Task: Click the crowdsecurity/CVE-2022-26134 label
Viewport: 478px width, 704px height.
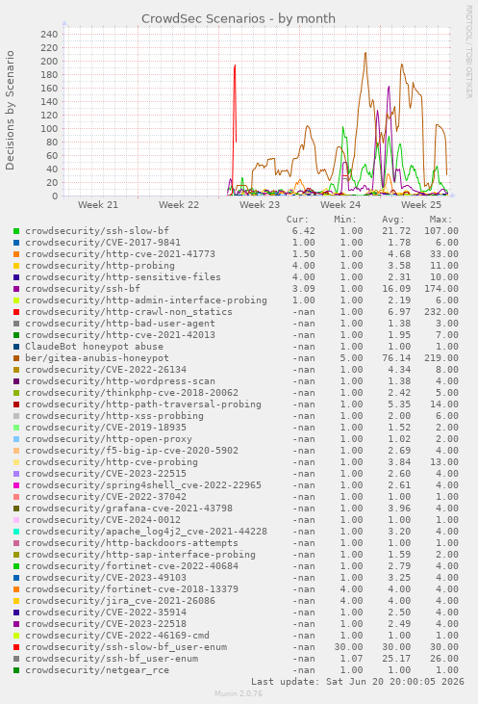Action: click(106, 370)
